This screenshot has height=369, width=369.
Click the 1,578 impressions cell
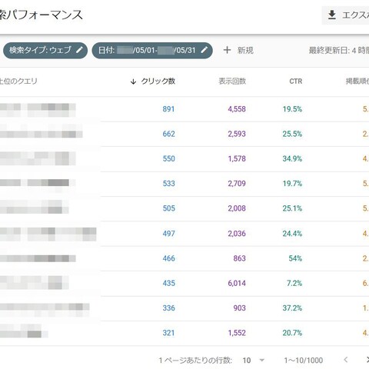pyautogui.click(x=237, y=158)
